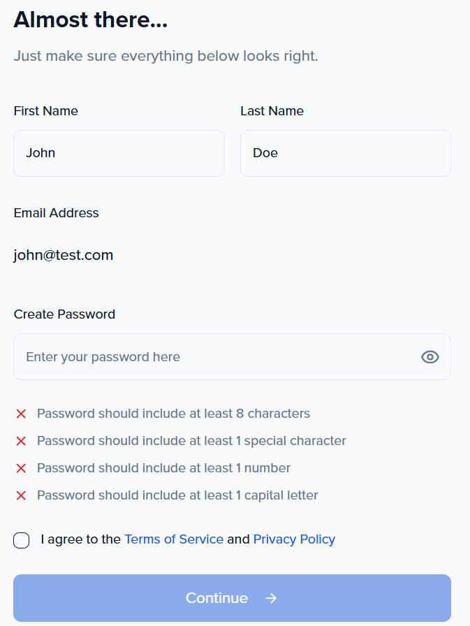Screen dimensions: 470x626
Task: Click the Email Address label
Action: [56, 213]
